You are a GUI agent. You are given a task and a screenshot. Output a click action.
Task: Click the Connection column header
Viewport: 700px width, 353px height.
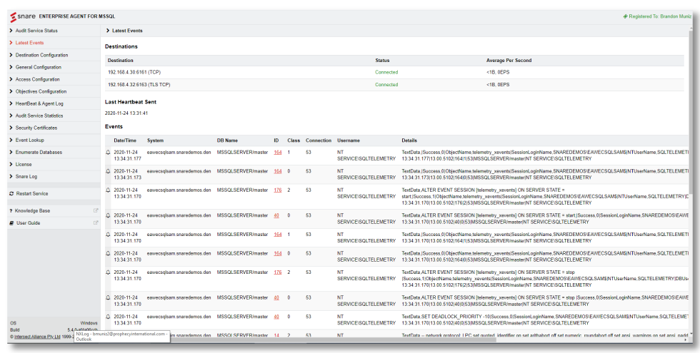(319, 140)
